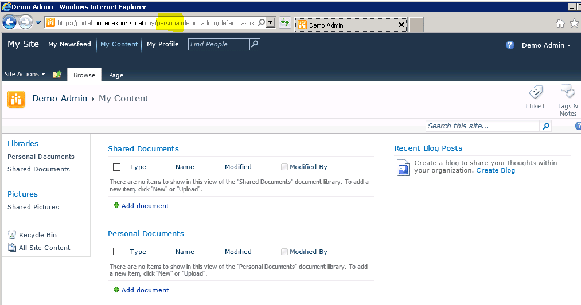The image size is (581, 305).
Task: Tick the Shared Documents select-all checkbox
Action: [117, 167]
